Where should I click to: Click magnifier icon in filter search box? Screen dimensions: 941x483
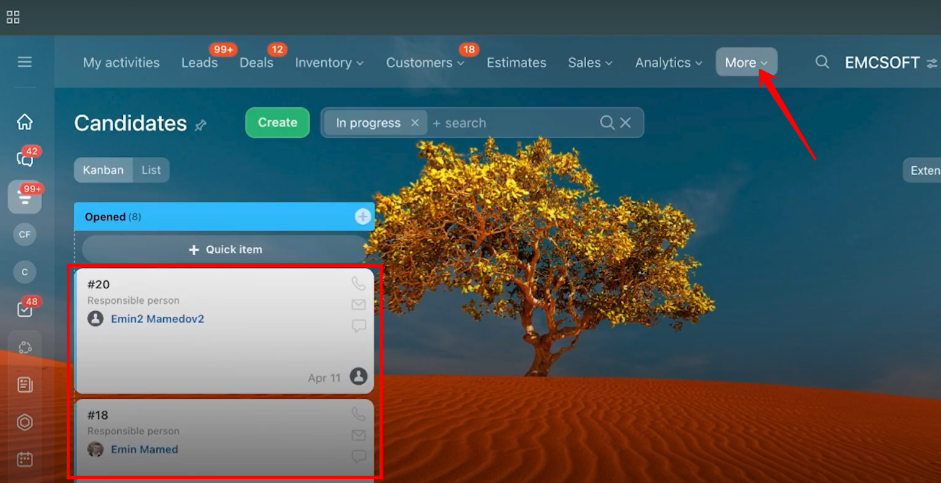pos(607,123)
